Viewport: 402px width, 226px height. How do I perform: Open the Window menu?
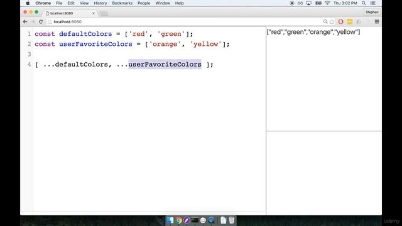[x=163, y=3]
